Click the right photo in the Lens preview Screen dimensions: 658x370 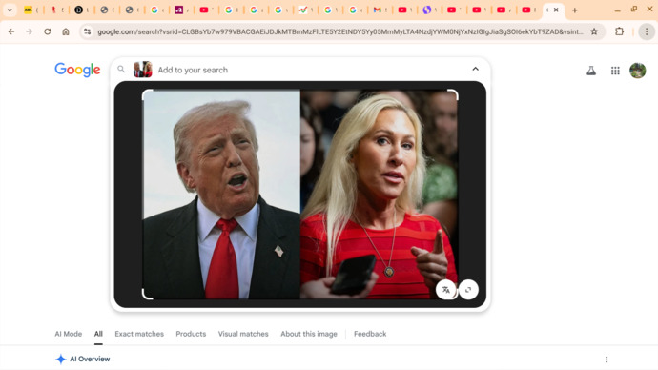(x=379, y=195)
